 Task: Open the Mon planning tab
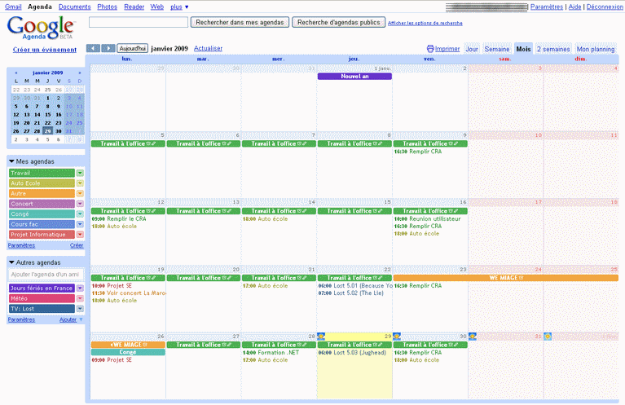click(596, 49)
